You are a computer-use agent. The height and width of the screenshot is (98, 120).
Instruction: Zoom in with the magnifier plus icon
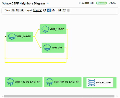click(x=18, y=10)
